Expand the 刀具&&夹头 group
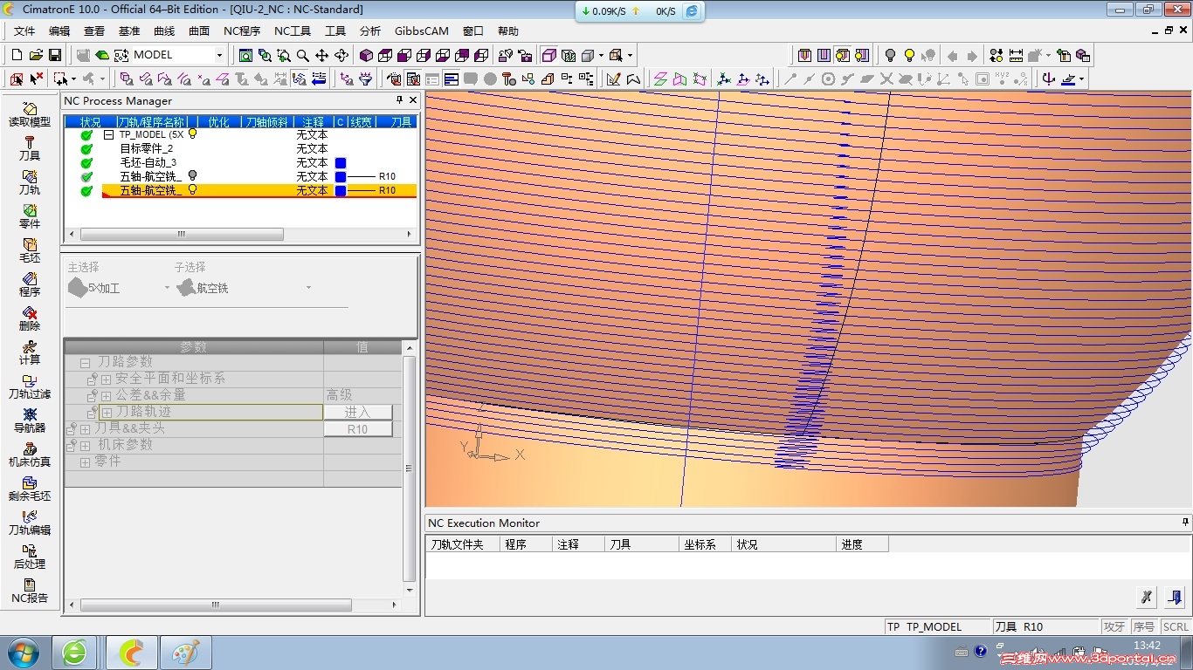 [86, 428]
